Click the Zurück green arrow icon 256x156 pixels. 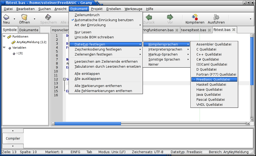click(x=149, y=17)
